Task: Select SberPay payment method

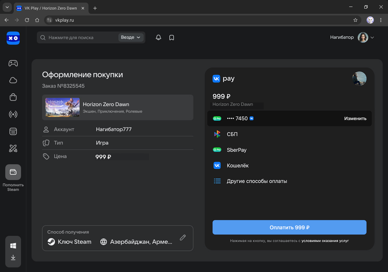Action: point(236,150)
